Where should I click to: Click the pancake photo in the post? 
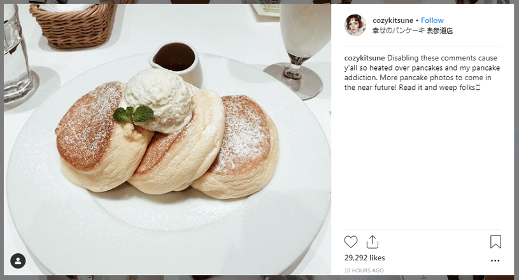point(167,139)
